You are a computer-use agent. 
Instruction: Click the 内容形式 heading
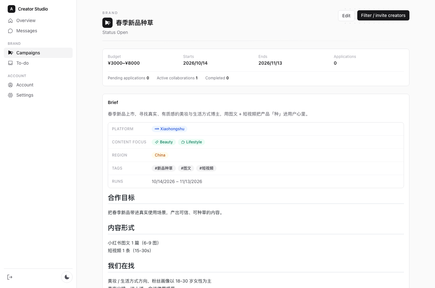coord(121,228)
